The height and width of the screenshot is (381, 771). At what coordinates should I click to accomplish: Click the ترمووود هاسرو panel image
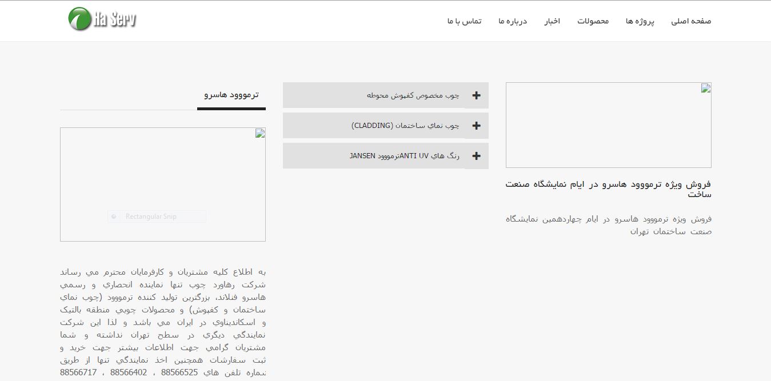(163, 185)
